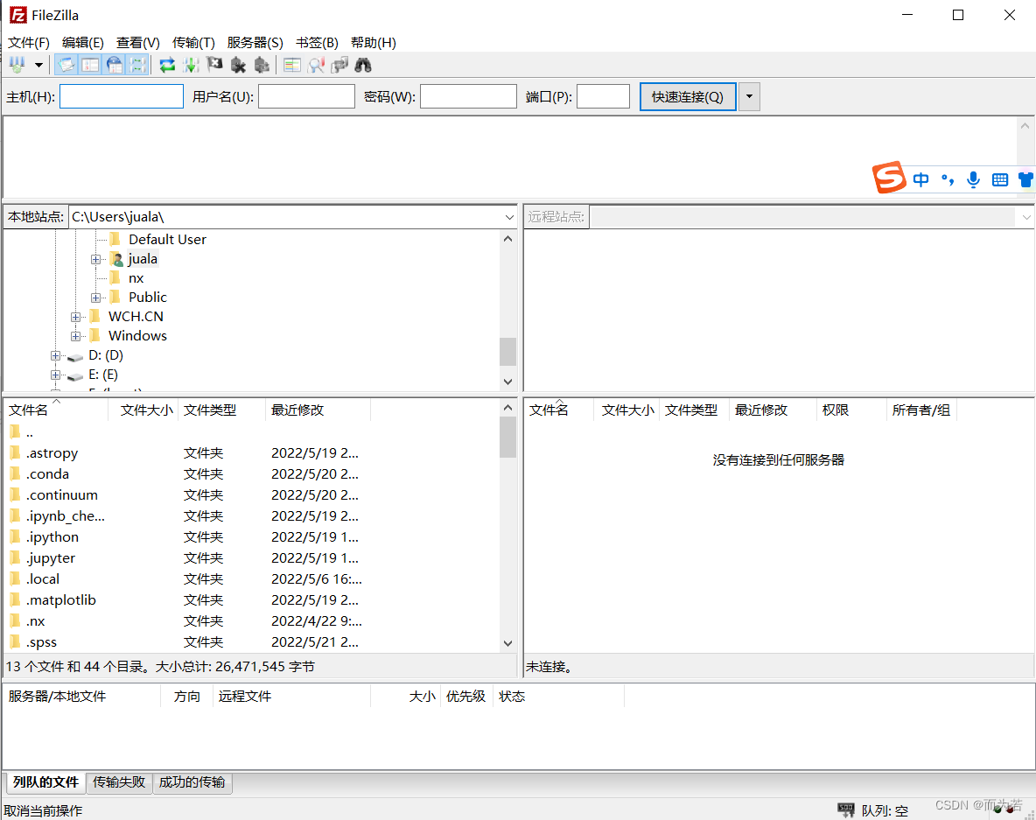This screenshot has width=1036, height=820.
Task: Open the Site Manager icon
Action: click(x=17, y=65)
